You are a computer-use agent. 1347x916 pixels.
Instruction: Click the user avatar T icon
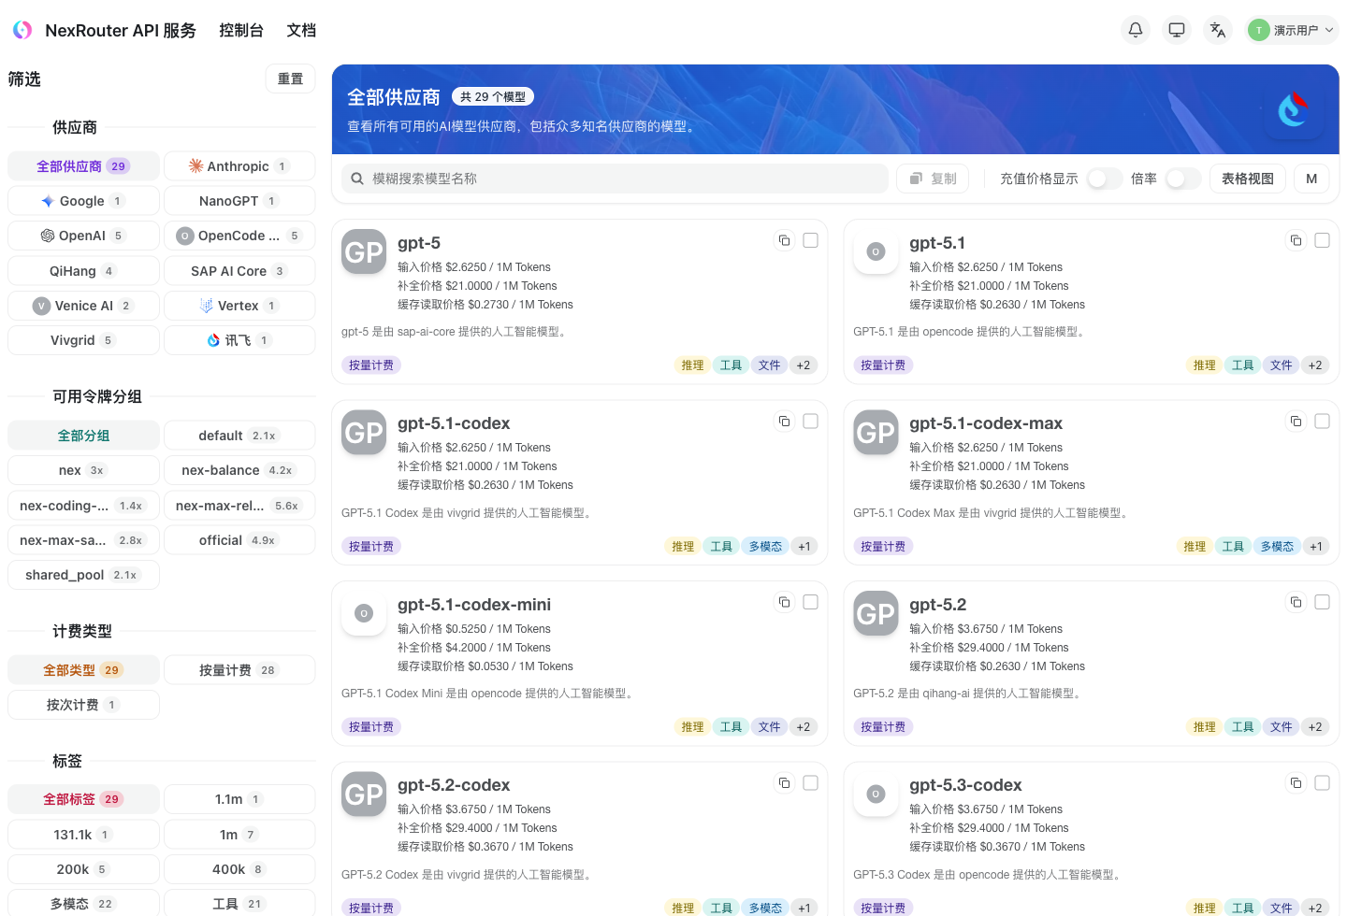(1259, 30)
